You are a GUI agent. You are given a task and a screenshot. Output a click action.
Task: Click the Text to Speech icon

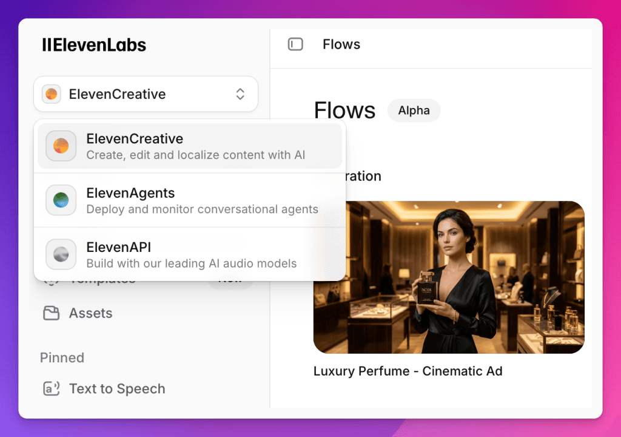click(52, 388)
